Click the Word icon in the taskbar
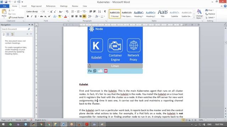 tap(63, 124)
